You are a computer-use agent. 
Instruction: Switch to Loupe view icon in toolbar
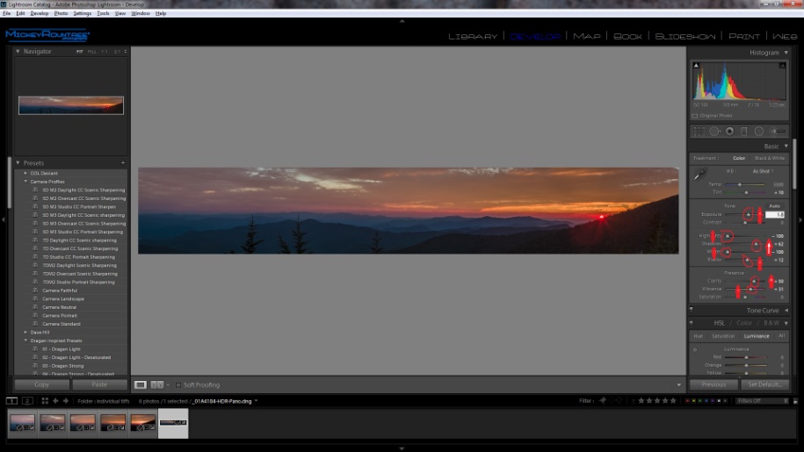click(141, 384)
